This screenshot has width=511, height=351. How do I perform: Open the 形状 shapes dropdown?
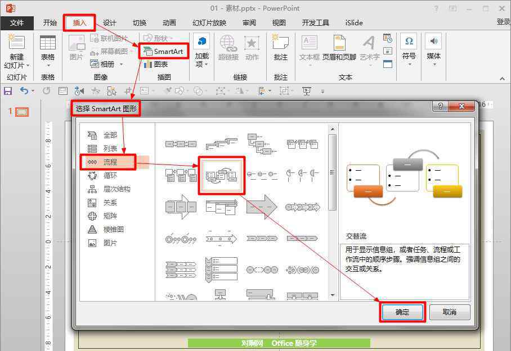point(158,38)
